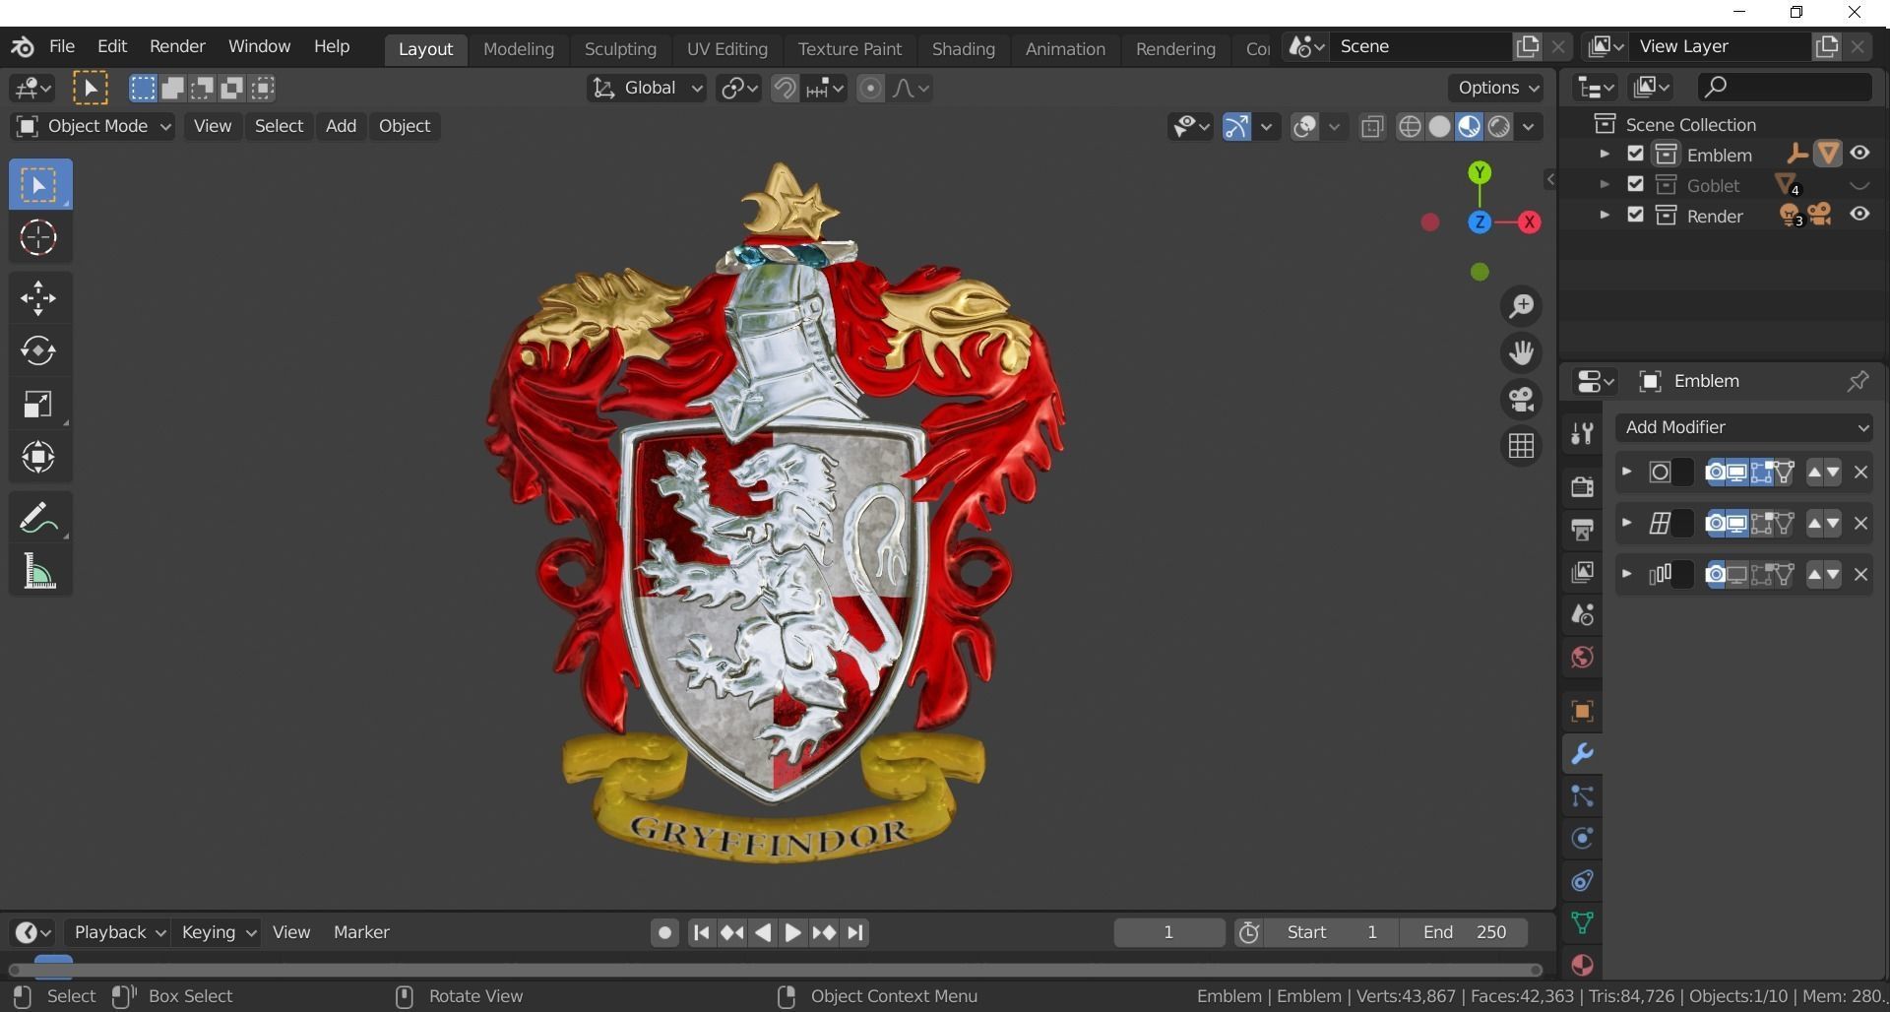
Task: Hide the Render collection eye icon
Action: click(1859, 215)
